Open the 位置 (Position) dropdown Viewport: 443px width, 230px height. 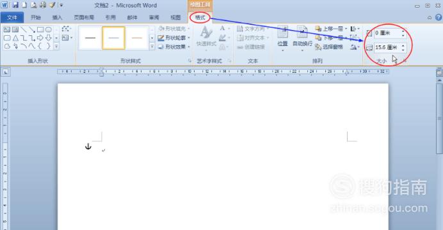282,38
